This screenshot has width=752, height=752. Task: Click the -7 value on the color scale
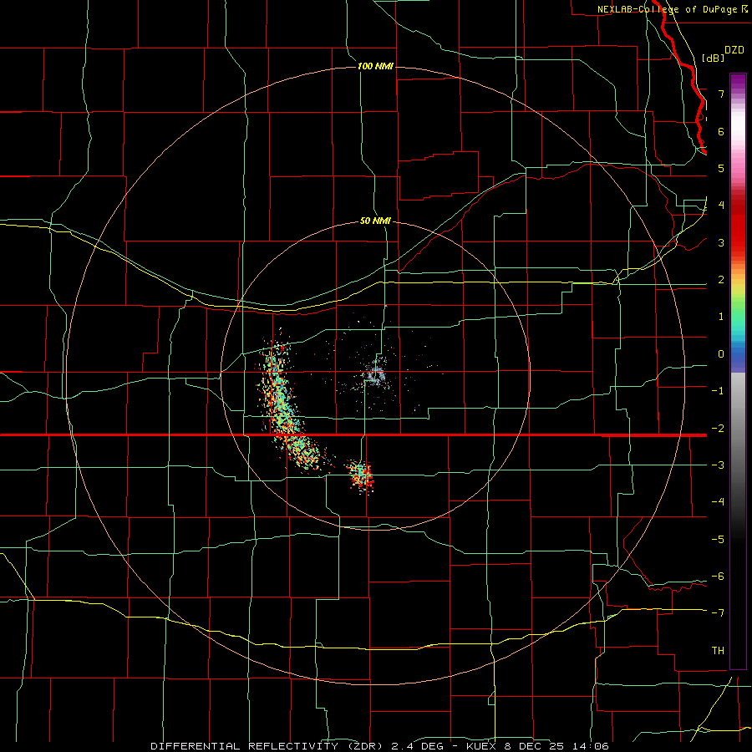[x=718, y=613]
